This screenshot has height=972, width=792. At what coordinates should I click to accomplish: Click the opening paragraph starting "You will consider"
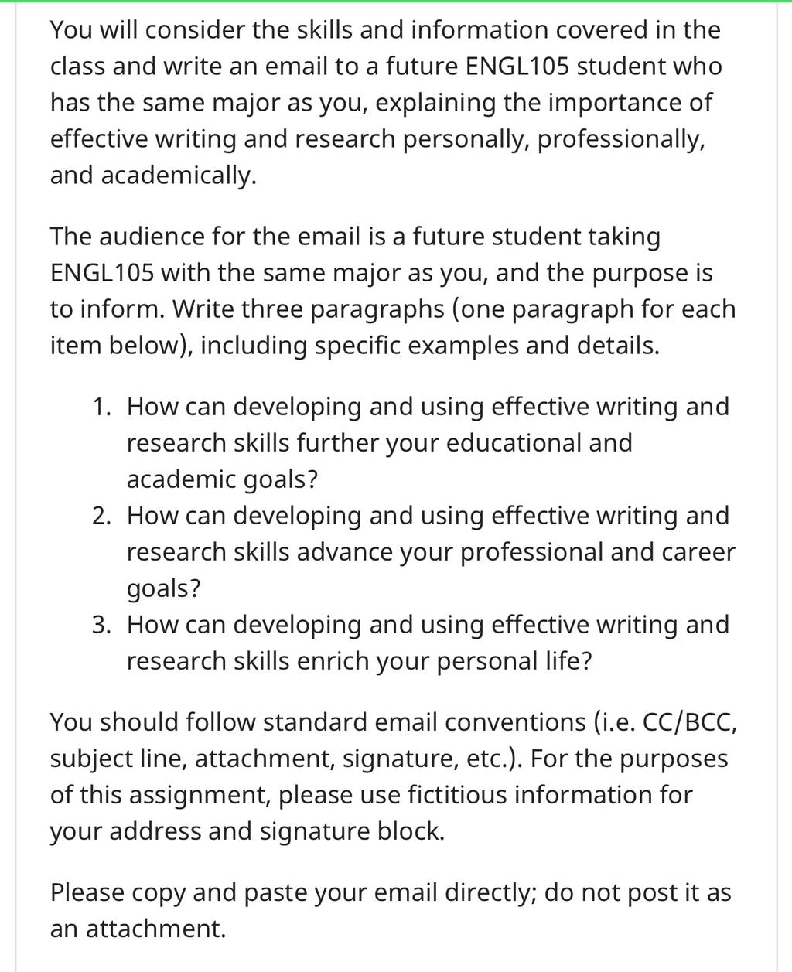click(x=385, y=102)
